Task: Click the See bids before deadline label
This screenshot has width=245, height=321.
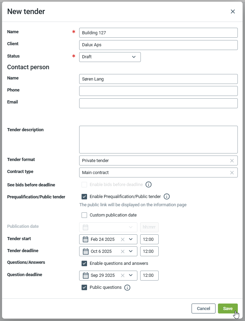Action: click(31, 185)
